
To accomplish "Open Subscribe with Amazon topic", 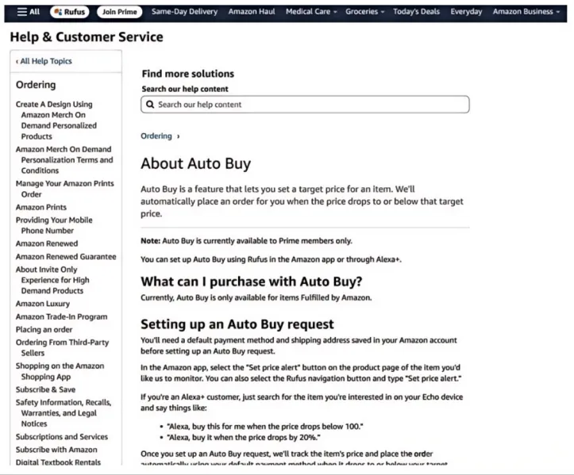I will (x=56, y=450).
